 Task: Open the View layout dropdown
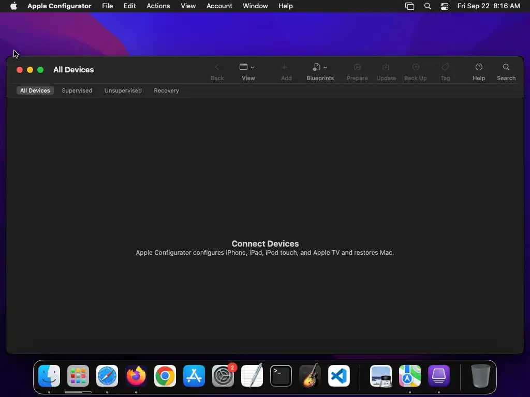click(x=247, y=67)
